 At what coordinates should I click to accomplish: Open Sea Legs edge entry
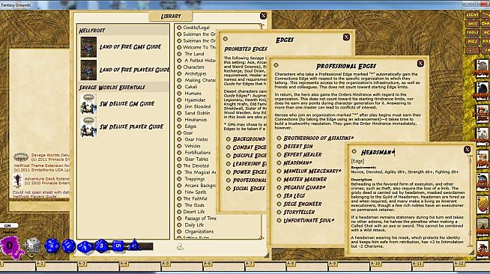[x=294, y=195]
